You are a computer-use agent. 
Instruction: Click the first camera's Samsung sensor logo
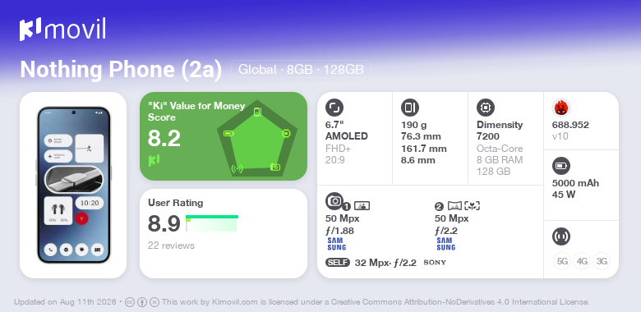tap(336, 244)
